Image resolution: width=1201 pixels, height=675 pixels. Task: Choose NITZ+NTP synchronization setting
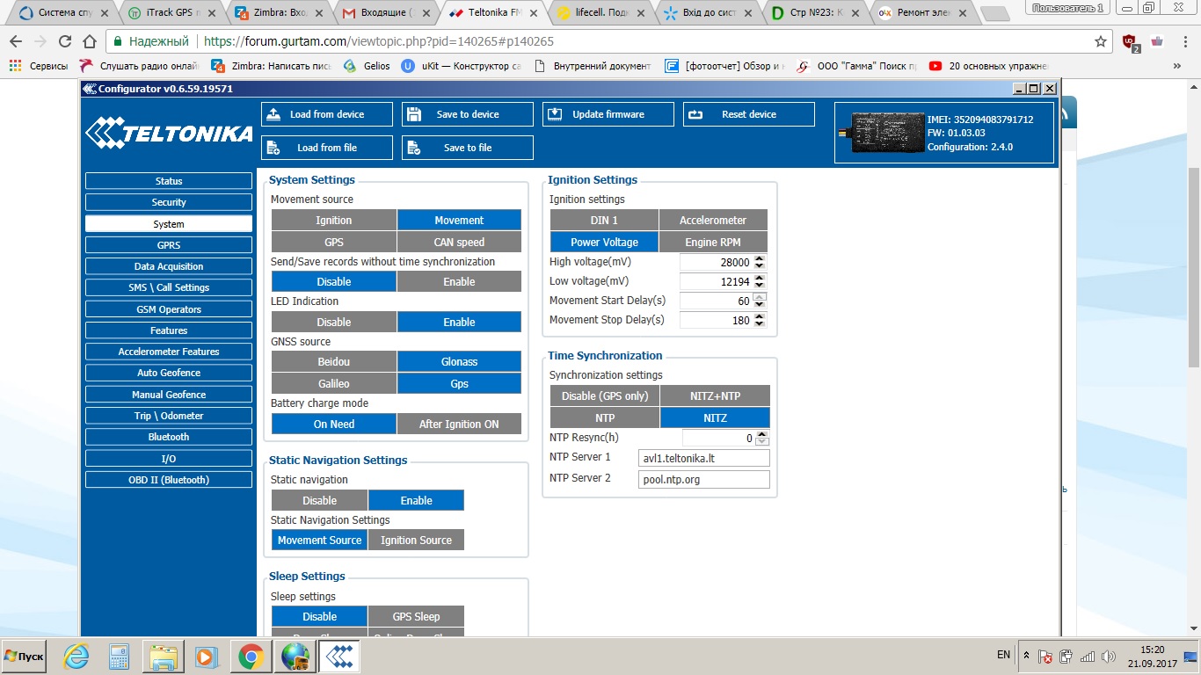[713, 396]
